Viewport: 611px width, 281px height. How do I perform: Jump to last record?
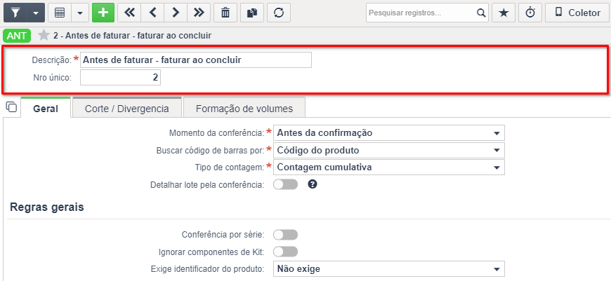(x=199, y=13)
